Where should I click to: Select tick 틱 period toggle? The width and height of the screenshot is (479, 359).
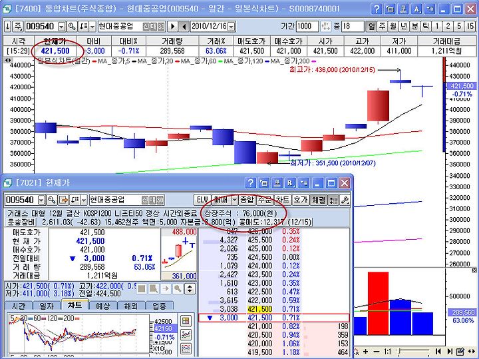point(426,26)
